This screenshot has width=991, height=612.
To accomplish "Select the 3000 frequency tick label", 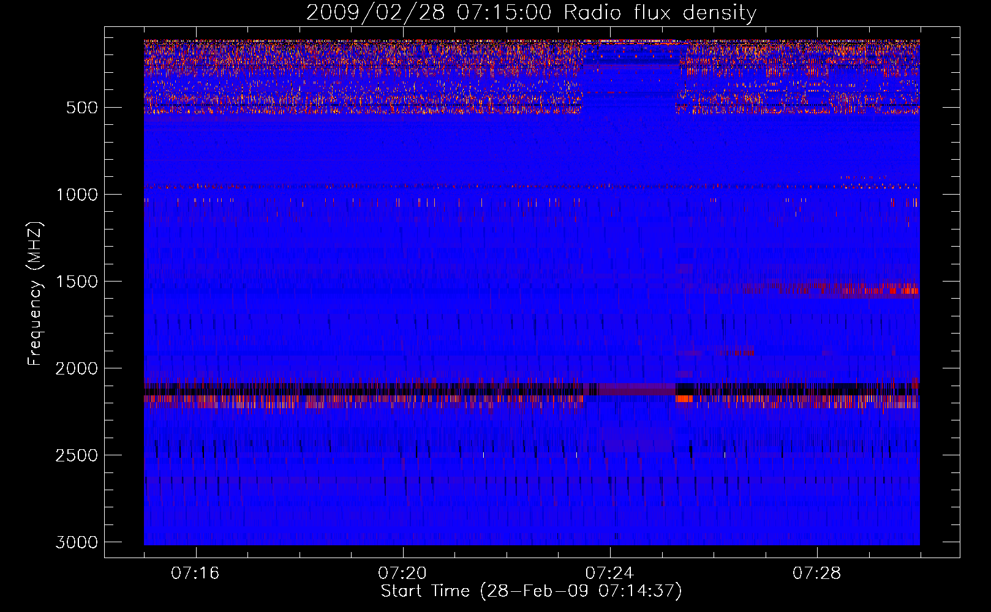I will [77, 542].
